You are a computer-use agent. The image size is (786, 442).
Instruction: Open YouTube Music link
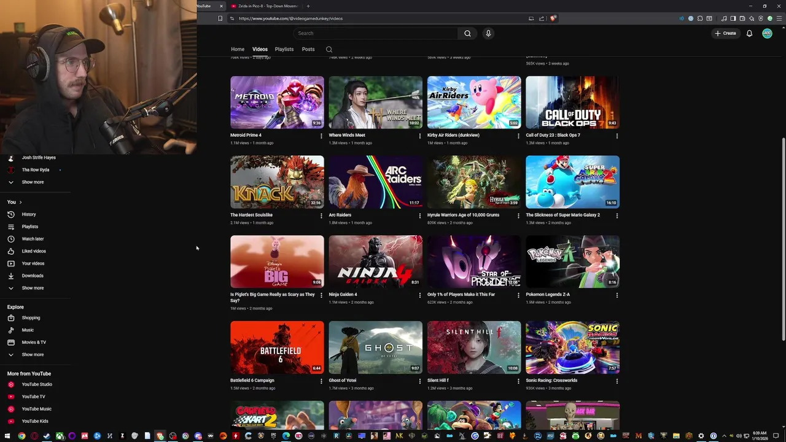click(36, 409)
